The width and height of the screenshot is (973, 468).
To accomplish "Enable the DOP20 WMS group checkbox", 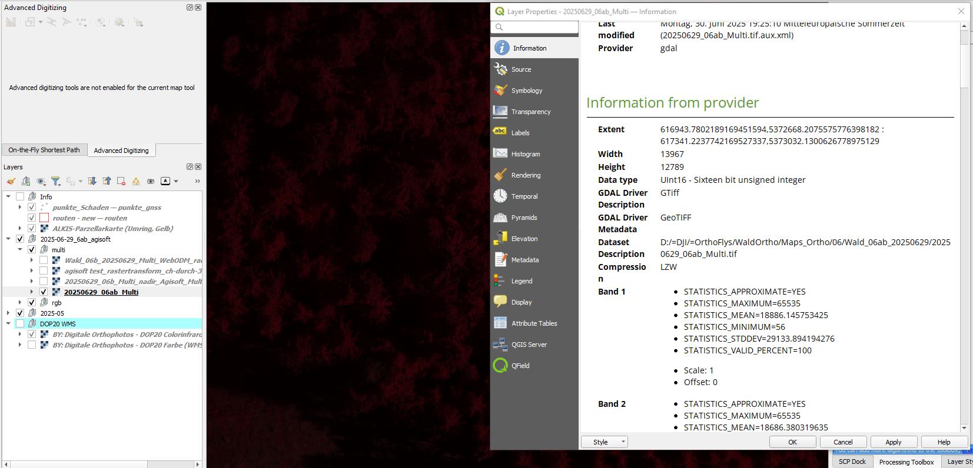I will pos(20,323).
